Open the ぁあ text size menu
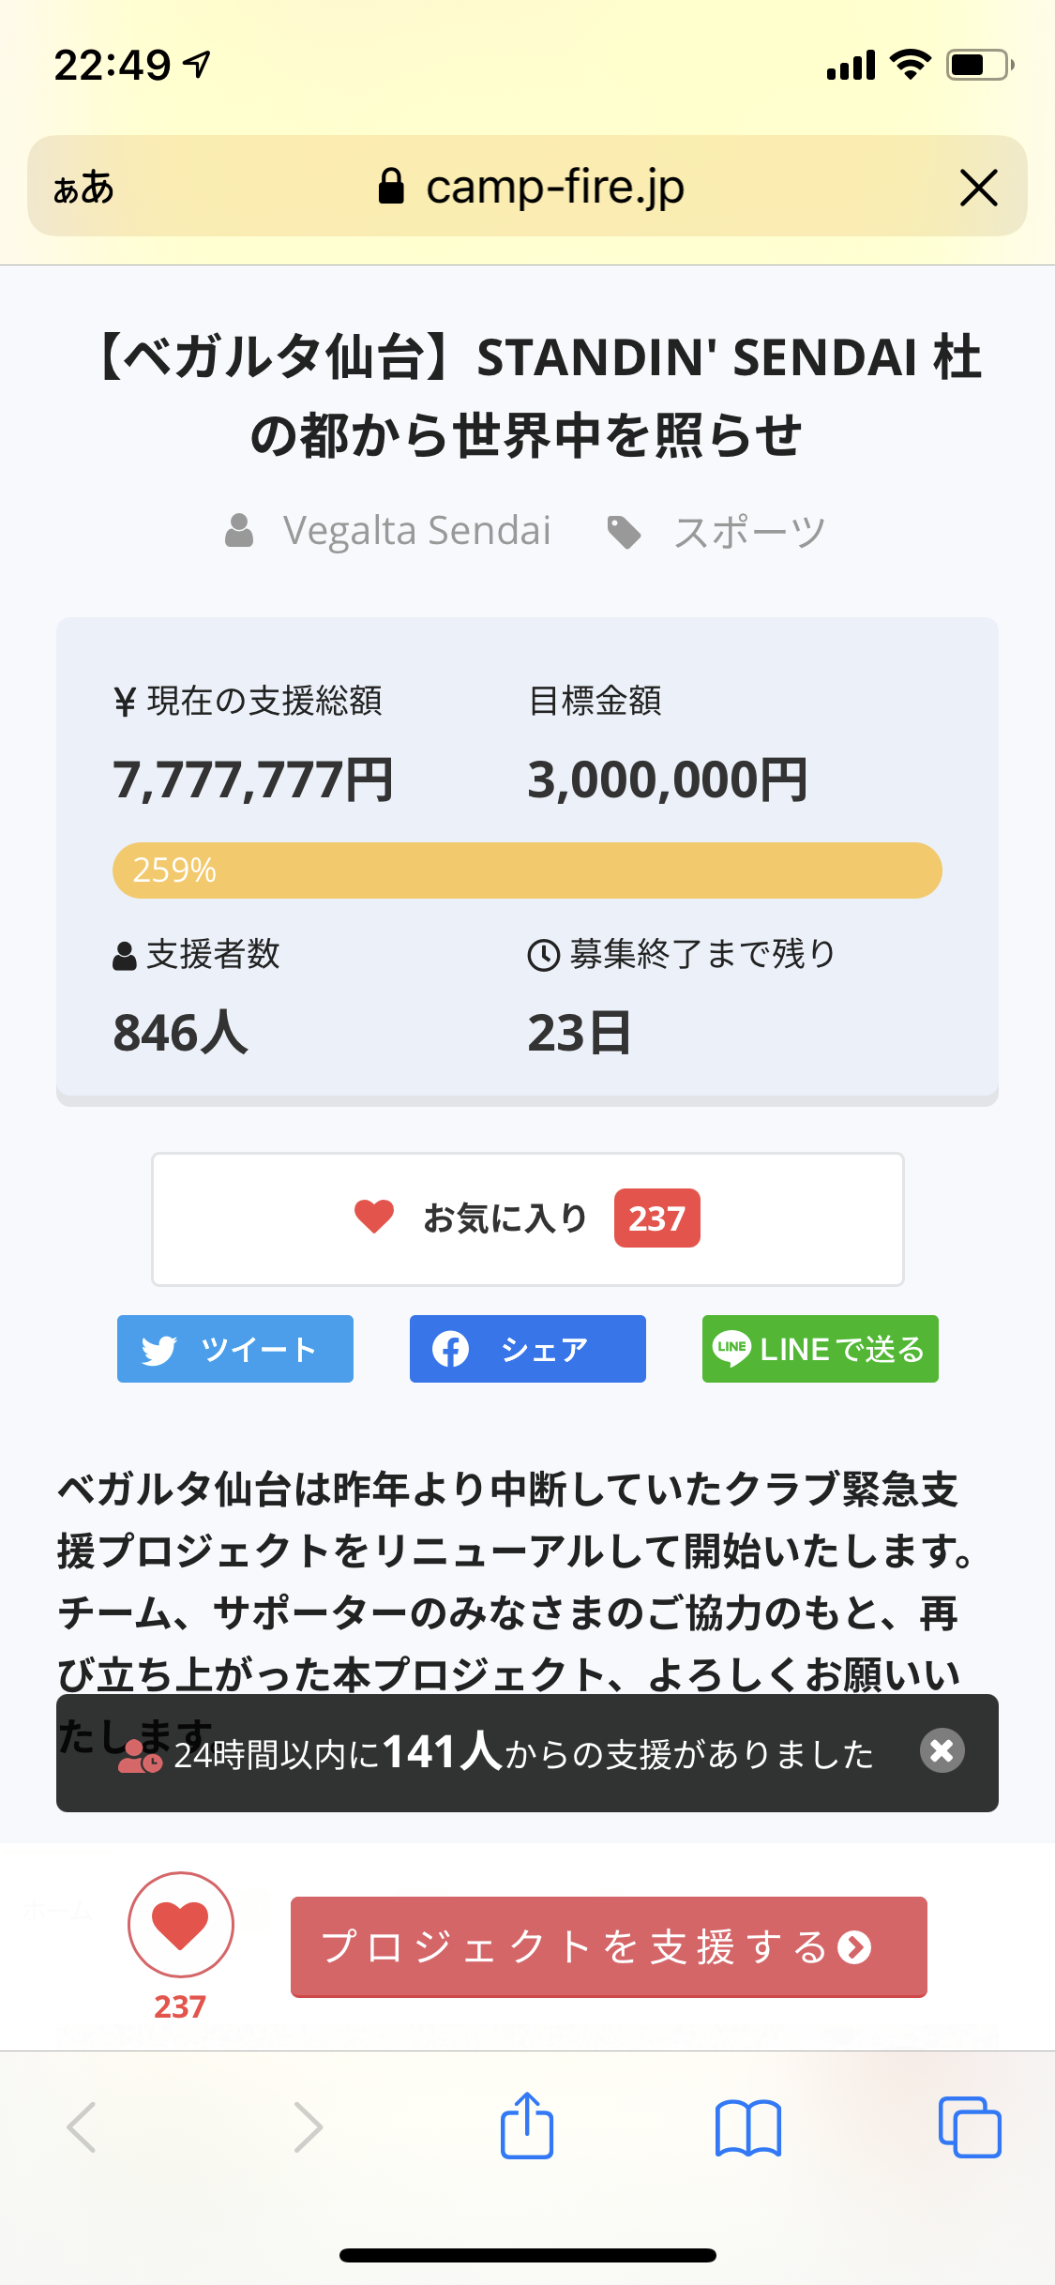 [83, 188]
